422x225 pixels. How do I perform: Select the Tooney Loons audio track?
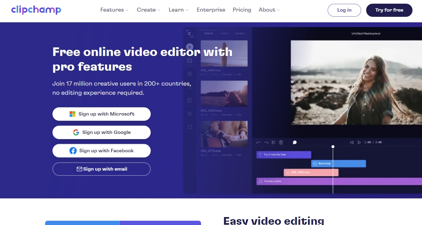pyautogui.click(x=339, y=181)
